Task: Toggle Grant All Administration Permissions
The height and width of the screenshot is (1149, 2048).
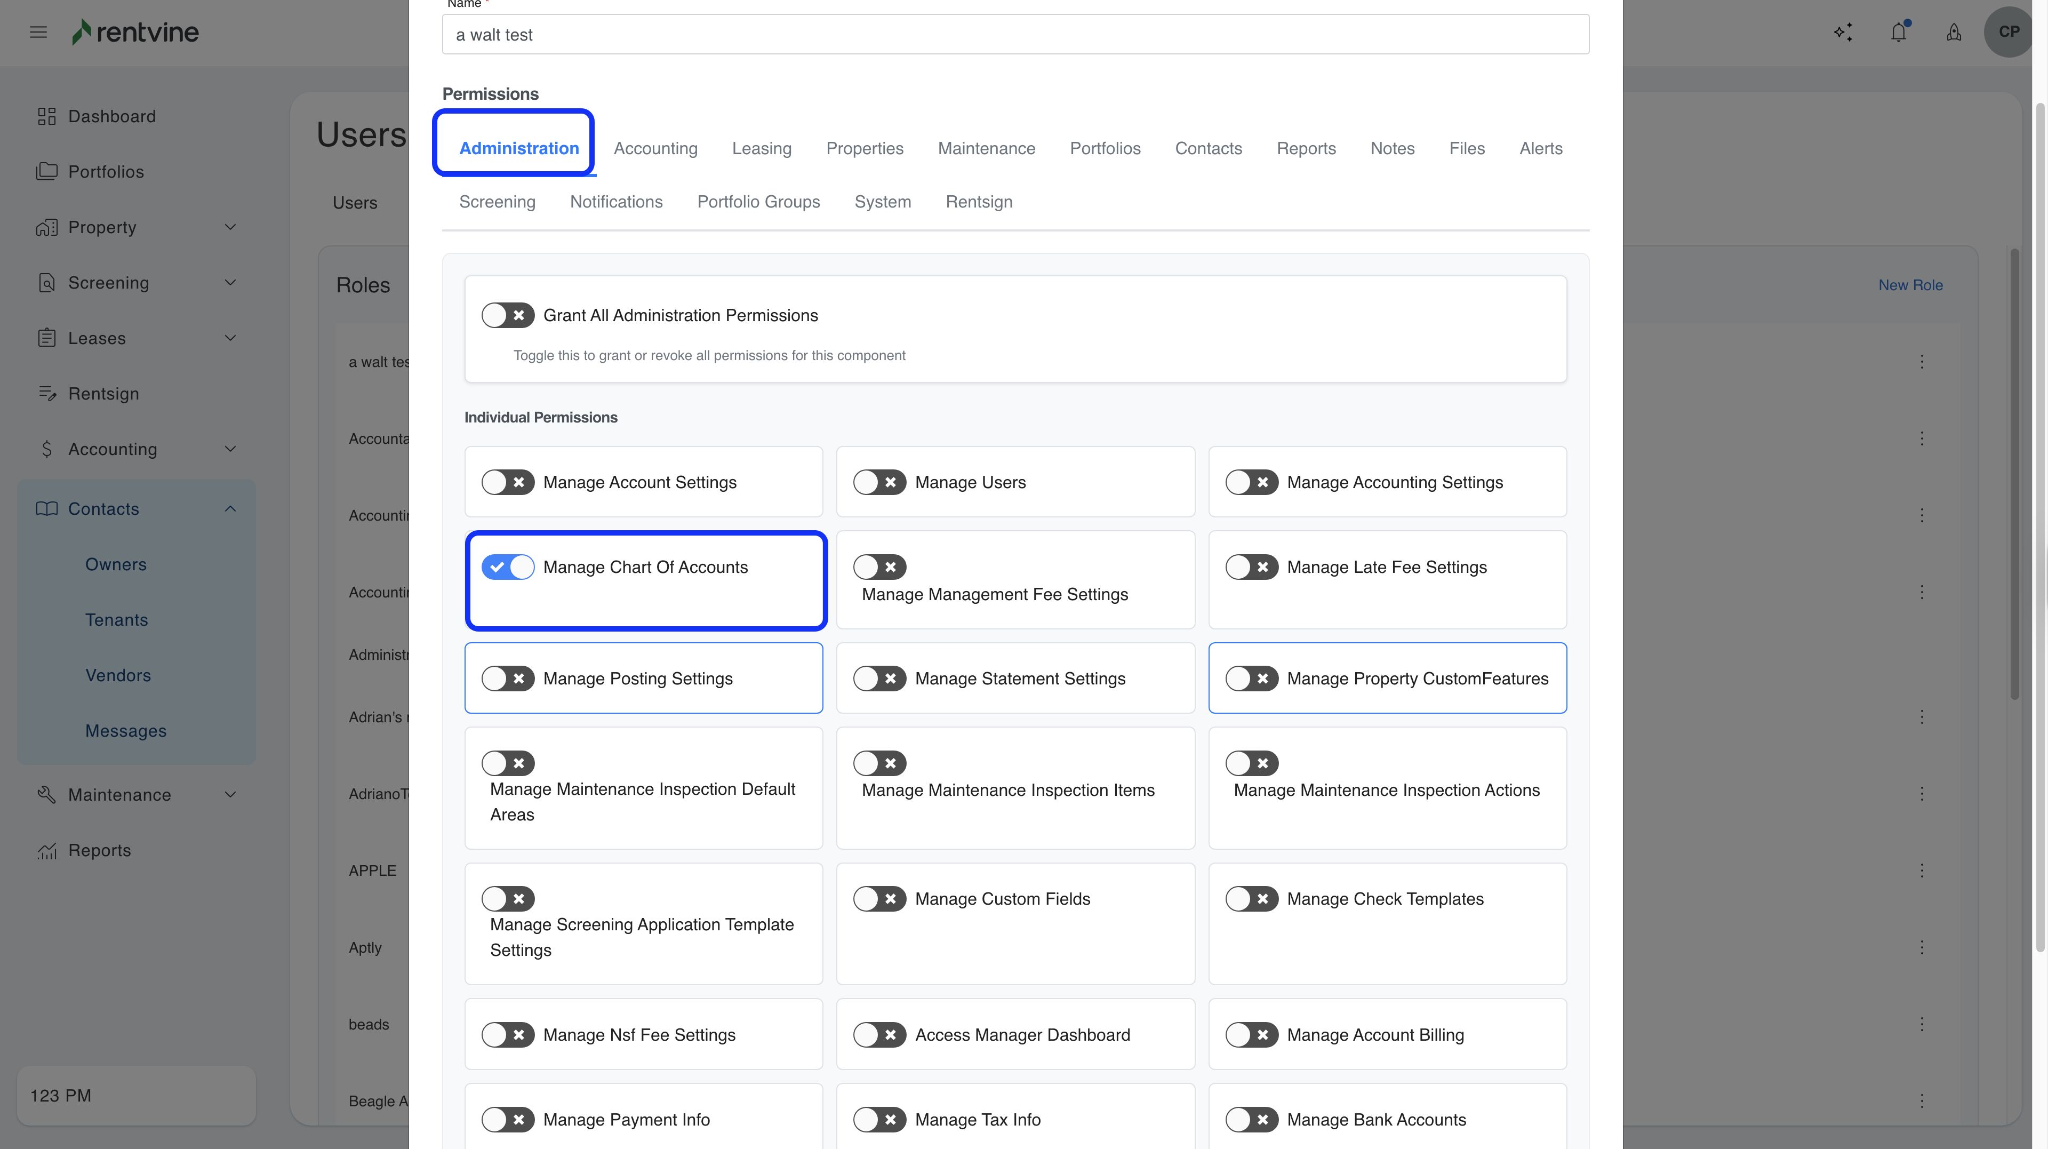Action: coord(507,316)
